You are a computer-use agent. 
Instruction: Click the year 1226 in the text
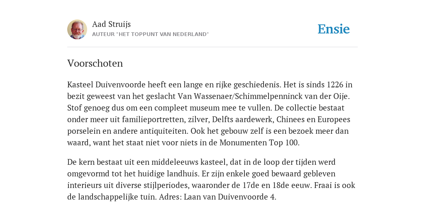tap(335, 85)
